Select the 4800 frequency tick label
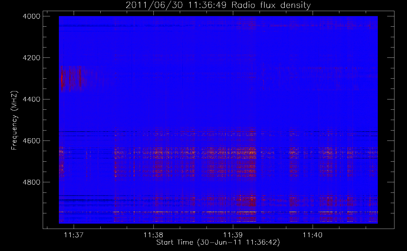Viewport: 407px width, 251px height. pos(31,182)
